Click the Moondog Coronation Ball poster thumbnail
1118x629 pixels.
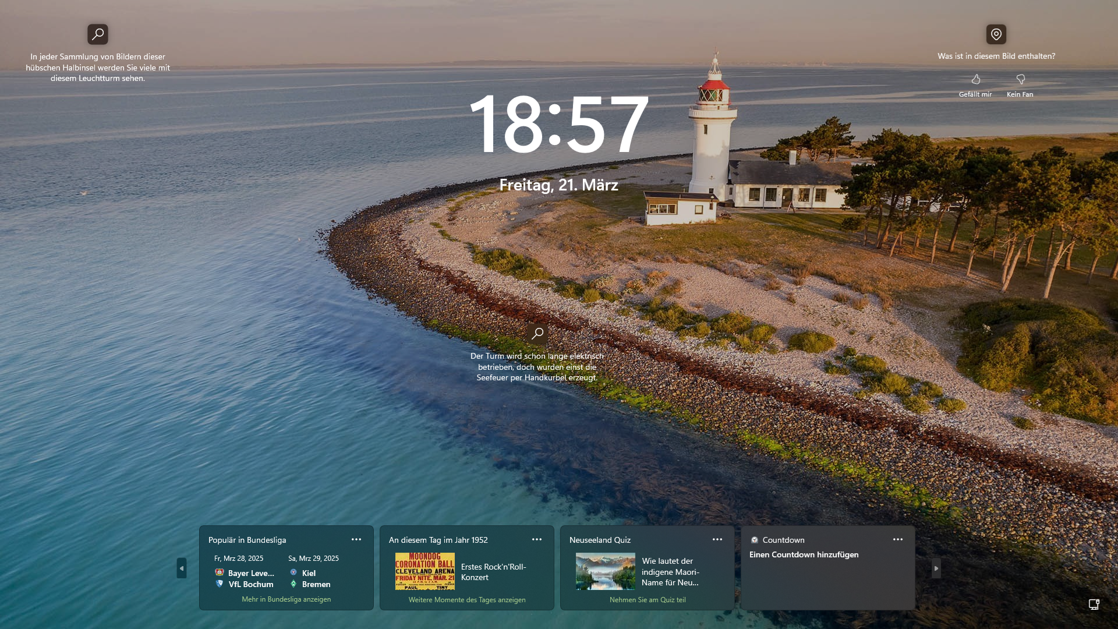point(425,571)
